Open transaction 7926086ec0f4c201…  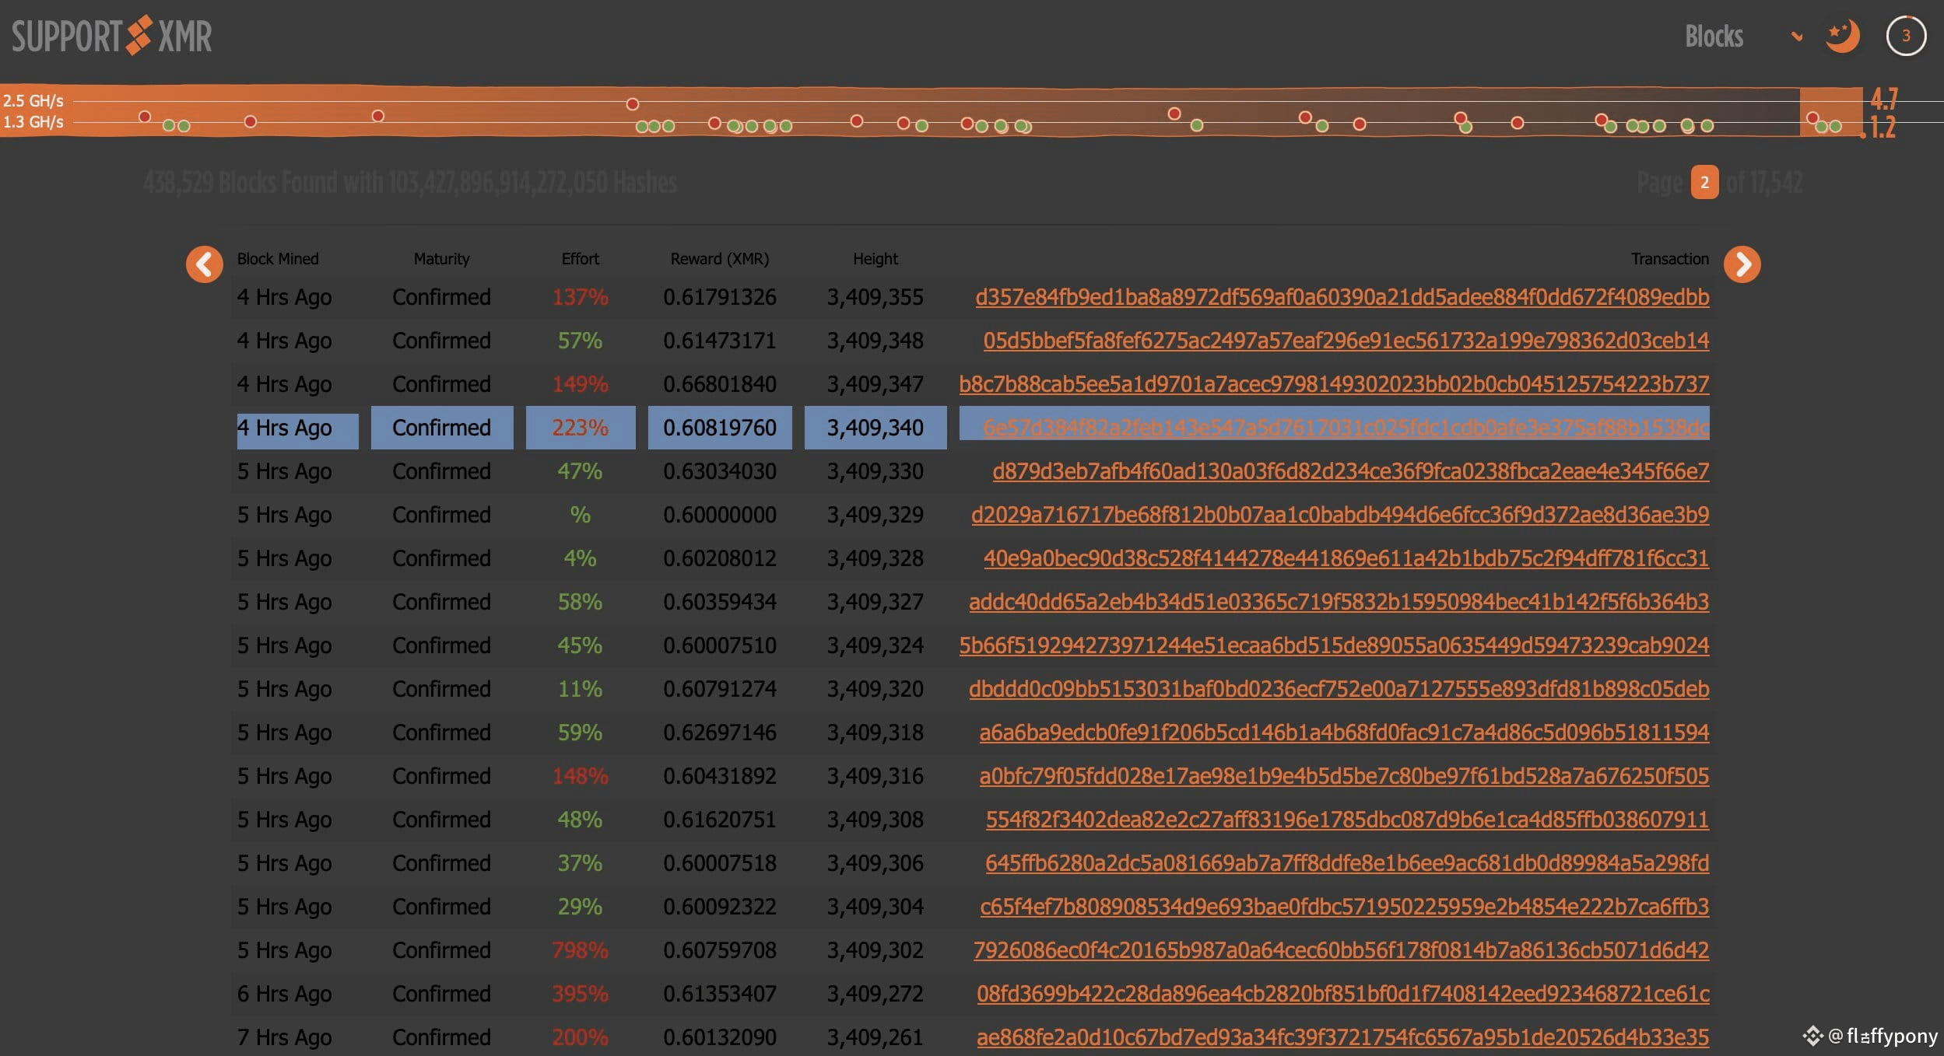point(1341,950)
